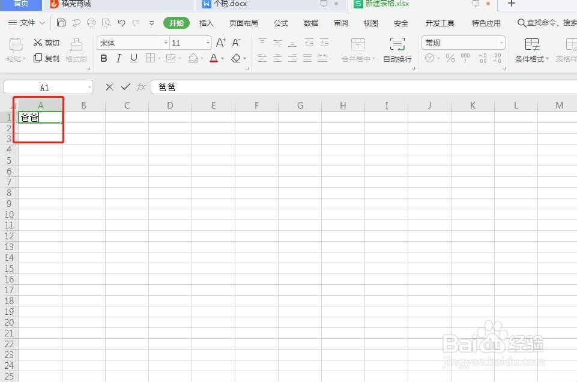This screenshot has width=577, height=382.
Task: Expand the borders dropdown arrow
Action: click(x=159, y=58)
